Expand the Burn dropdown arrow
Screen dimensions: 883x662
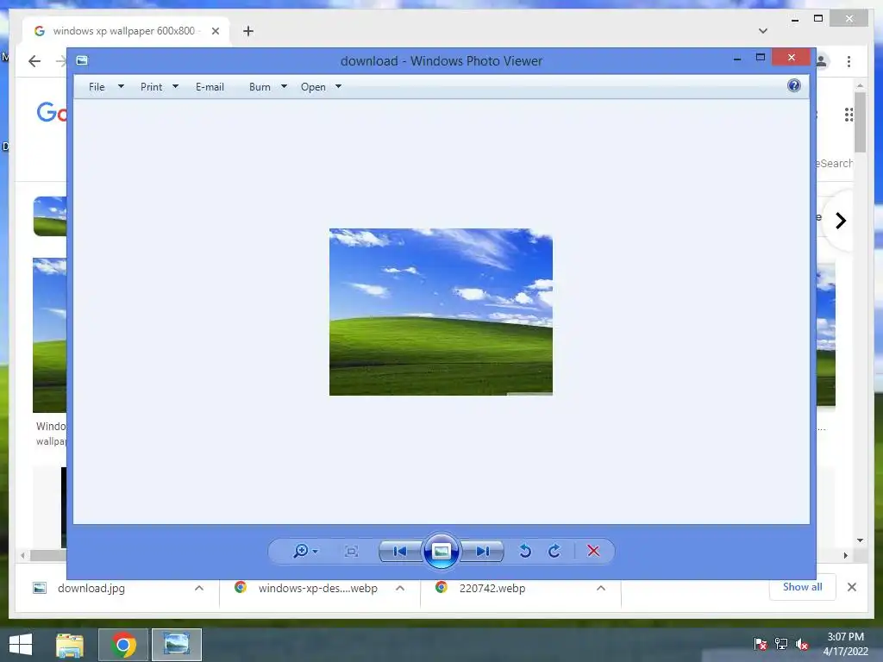pos(284,87)
